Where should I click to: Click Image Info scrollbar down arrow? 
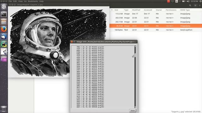[x=135, y=107]
